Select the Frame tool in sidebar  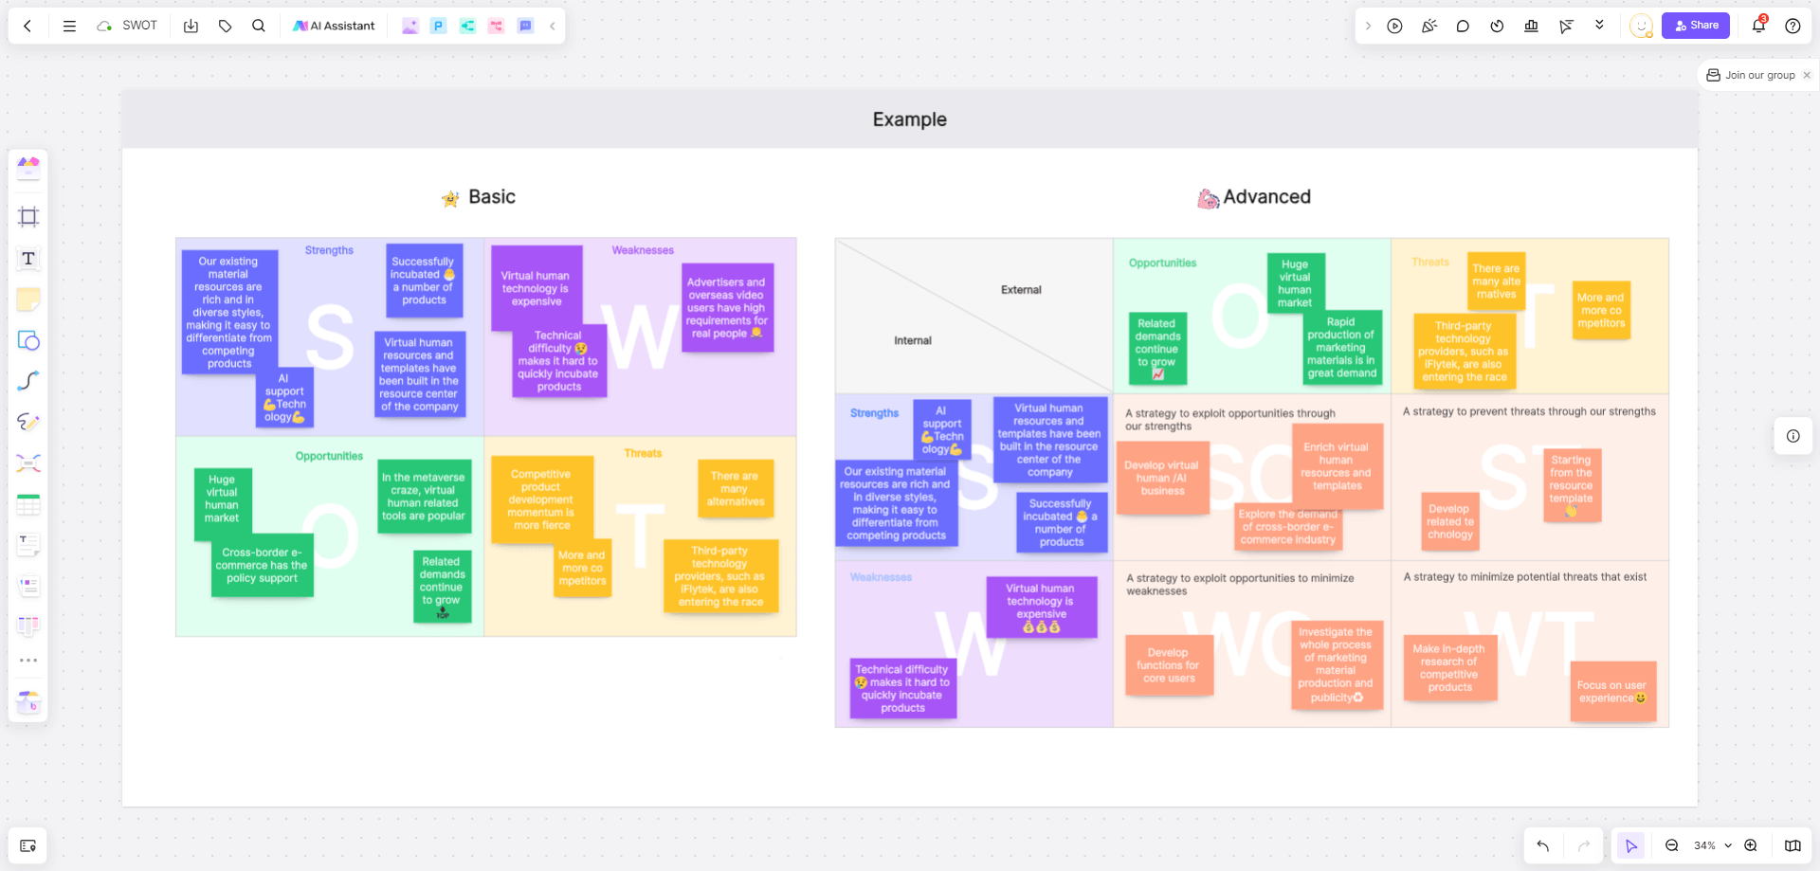coord(28,217)
